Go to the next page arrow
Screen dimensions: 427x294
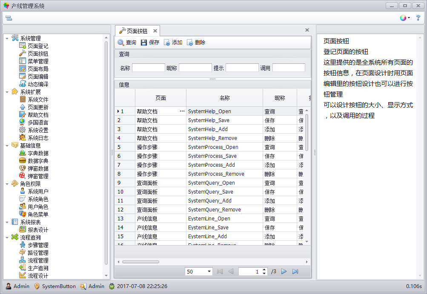tap(284, 271)
